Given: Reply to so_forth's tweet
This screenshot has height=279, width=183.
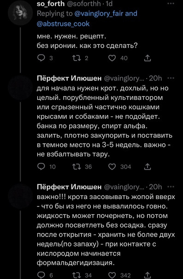Looking at the screenshot, I should tap(41, 58).
